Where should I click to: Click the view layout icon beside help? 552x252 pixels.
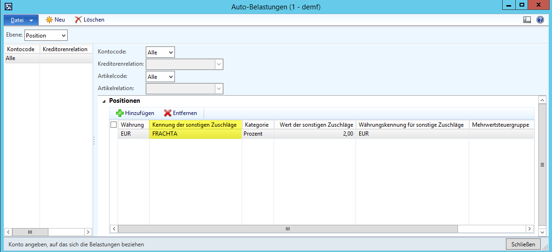tap(527, 20)
